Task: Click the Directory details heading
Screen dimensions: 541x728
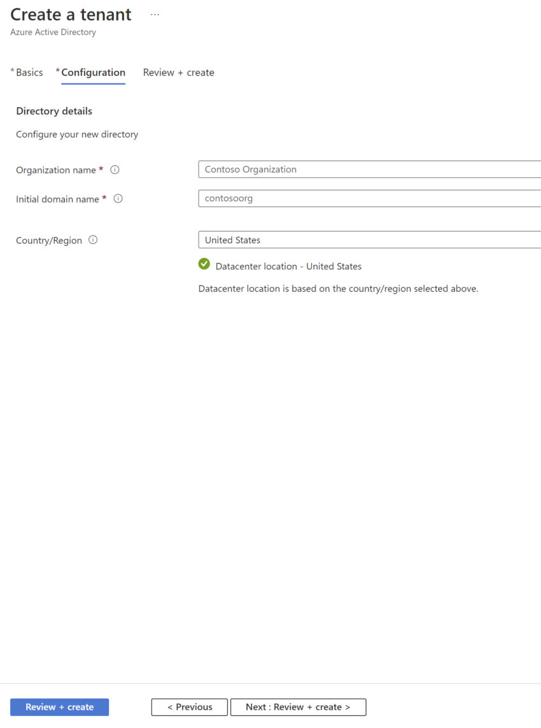Action: [54, 111]
